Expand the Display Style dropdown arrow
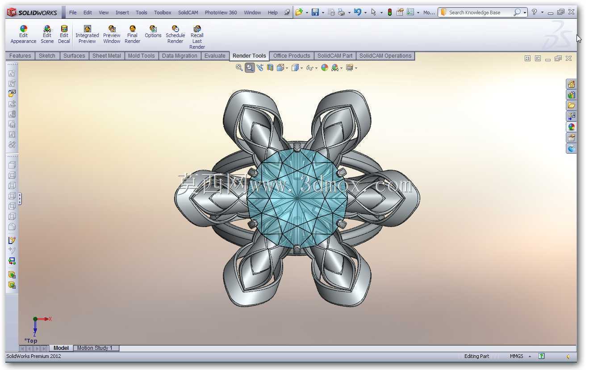 [301, 68]
